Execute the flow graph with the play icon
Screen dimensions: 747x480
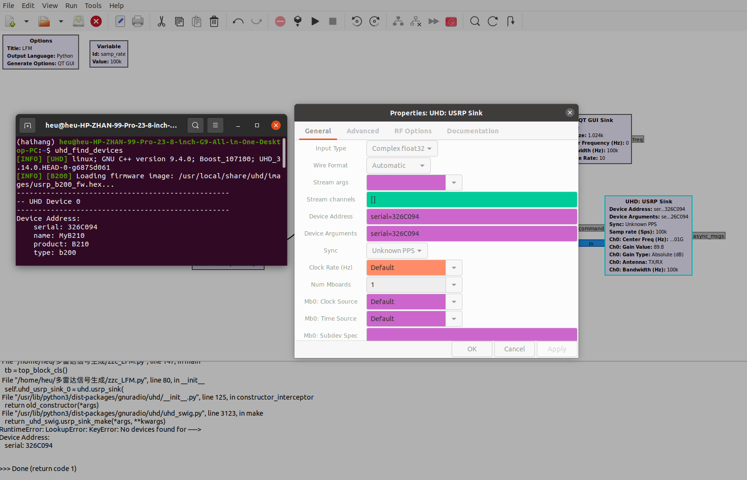tap(315, 21)
